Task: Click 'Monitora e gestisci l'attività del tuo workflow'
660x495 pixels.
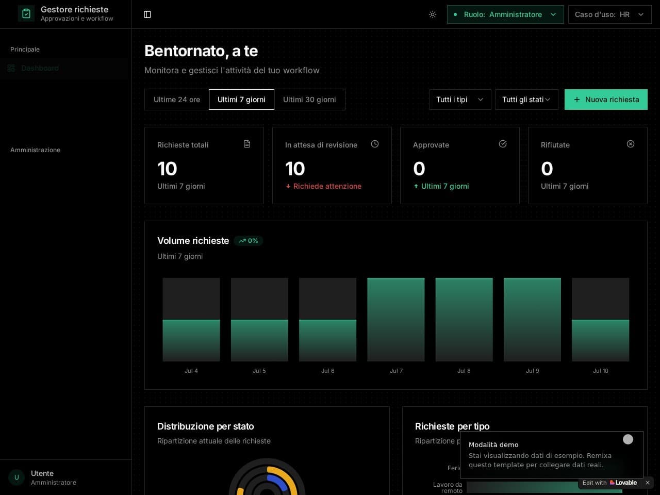Action: point(232,70)
